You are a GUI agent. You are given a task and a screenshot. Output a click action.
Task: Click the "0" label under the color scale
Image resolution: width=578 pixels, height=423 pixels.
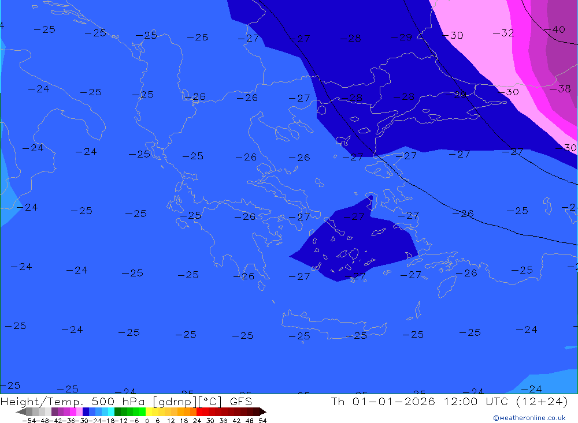pos(147,421)
